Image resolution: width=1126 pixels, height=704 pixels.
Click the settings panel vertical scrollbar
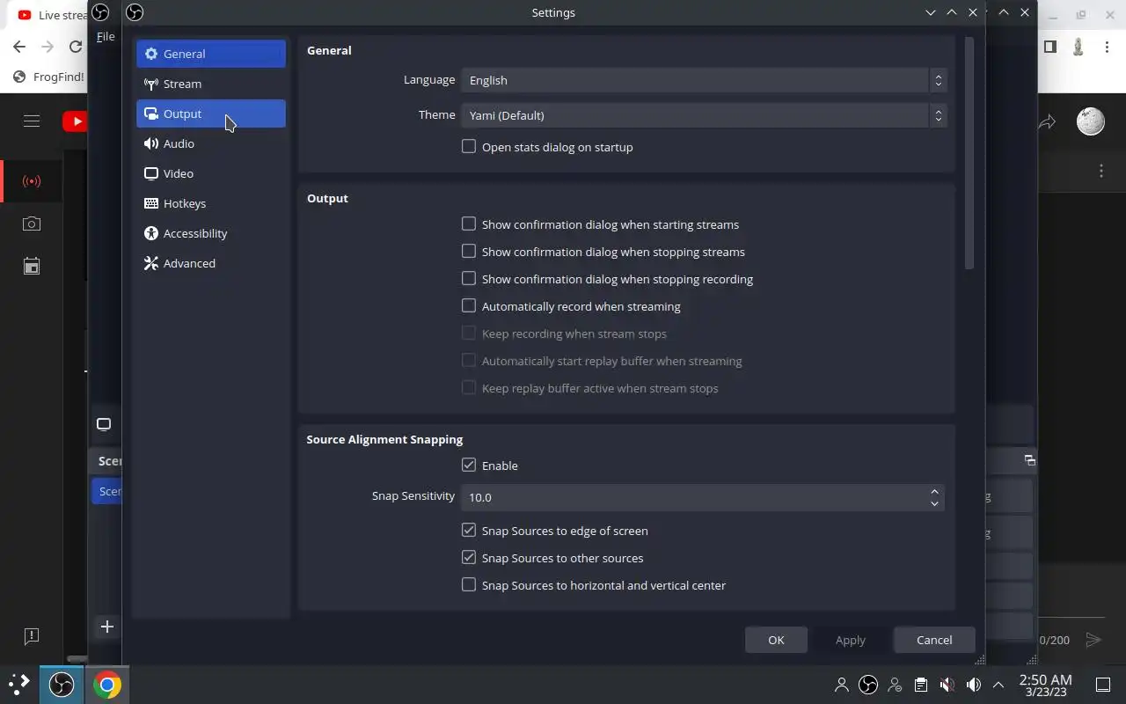coord(969,154)
